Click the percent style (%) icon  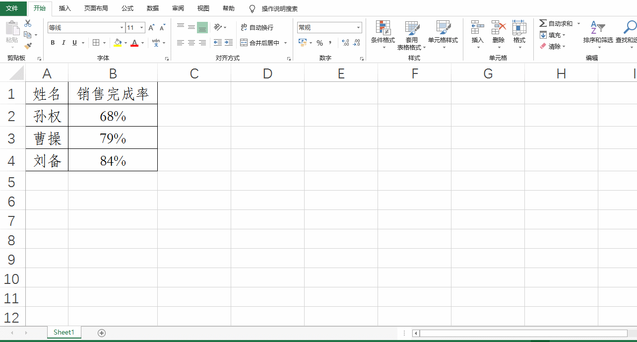click(320, 43)
